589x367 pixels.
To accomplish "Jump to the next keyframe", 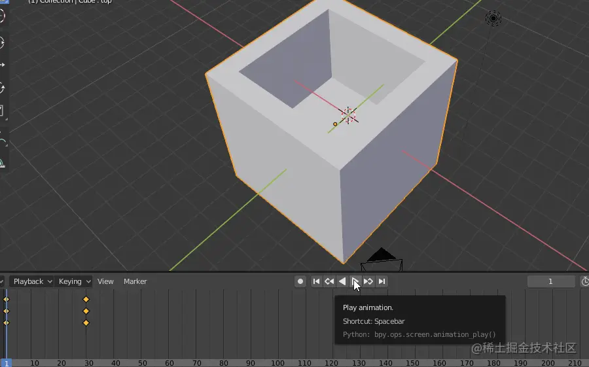I will tap(368, 281).
